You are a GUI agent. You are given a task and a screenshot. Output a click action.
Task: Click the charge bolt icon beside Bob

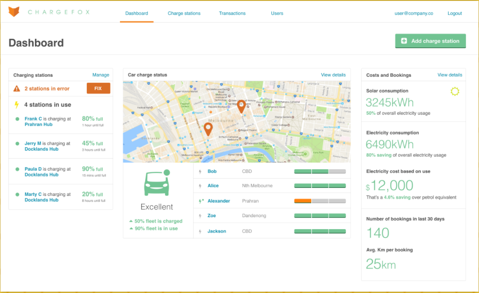200,172
